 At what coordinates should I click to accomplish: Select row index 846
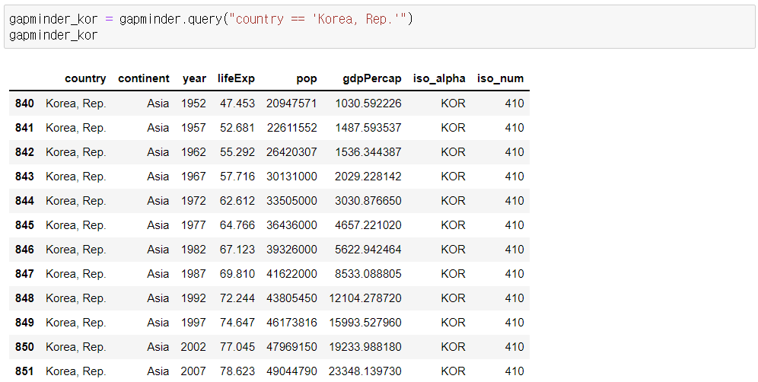coord(24,250)
